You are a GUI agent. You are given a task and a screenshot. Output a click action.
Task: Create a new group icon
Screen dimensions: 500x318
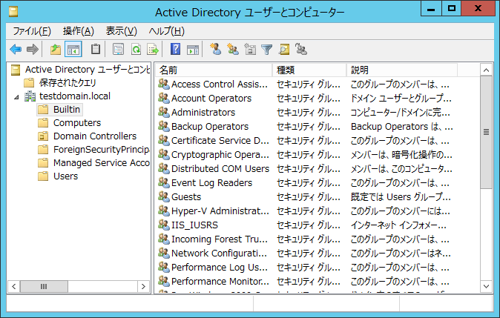pos(233,50)
